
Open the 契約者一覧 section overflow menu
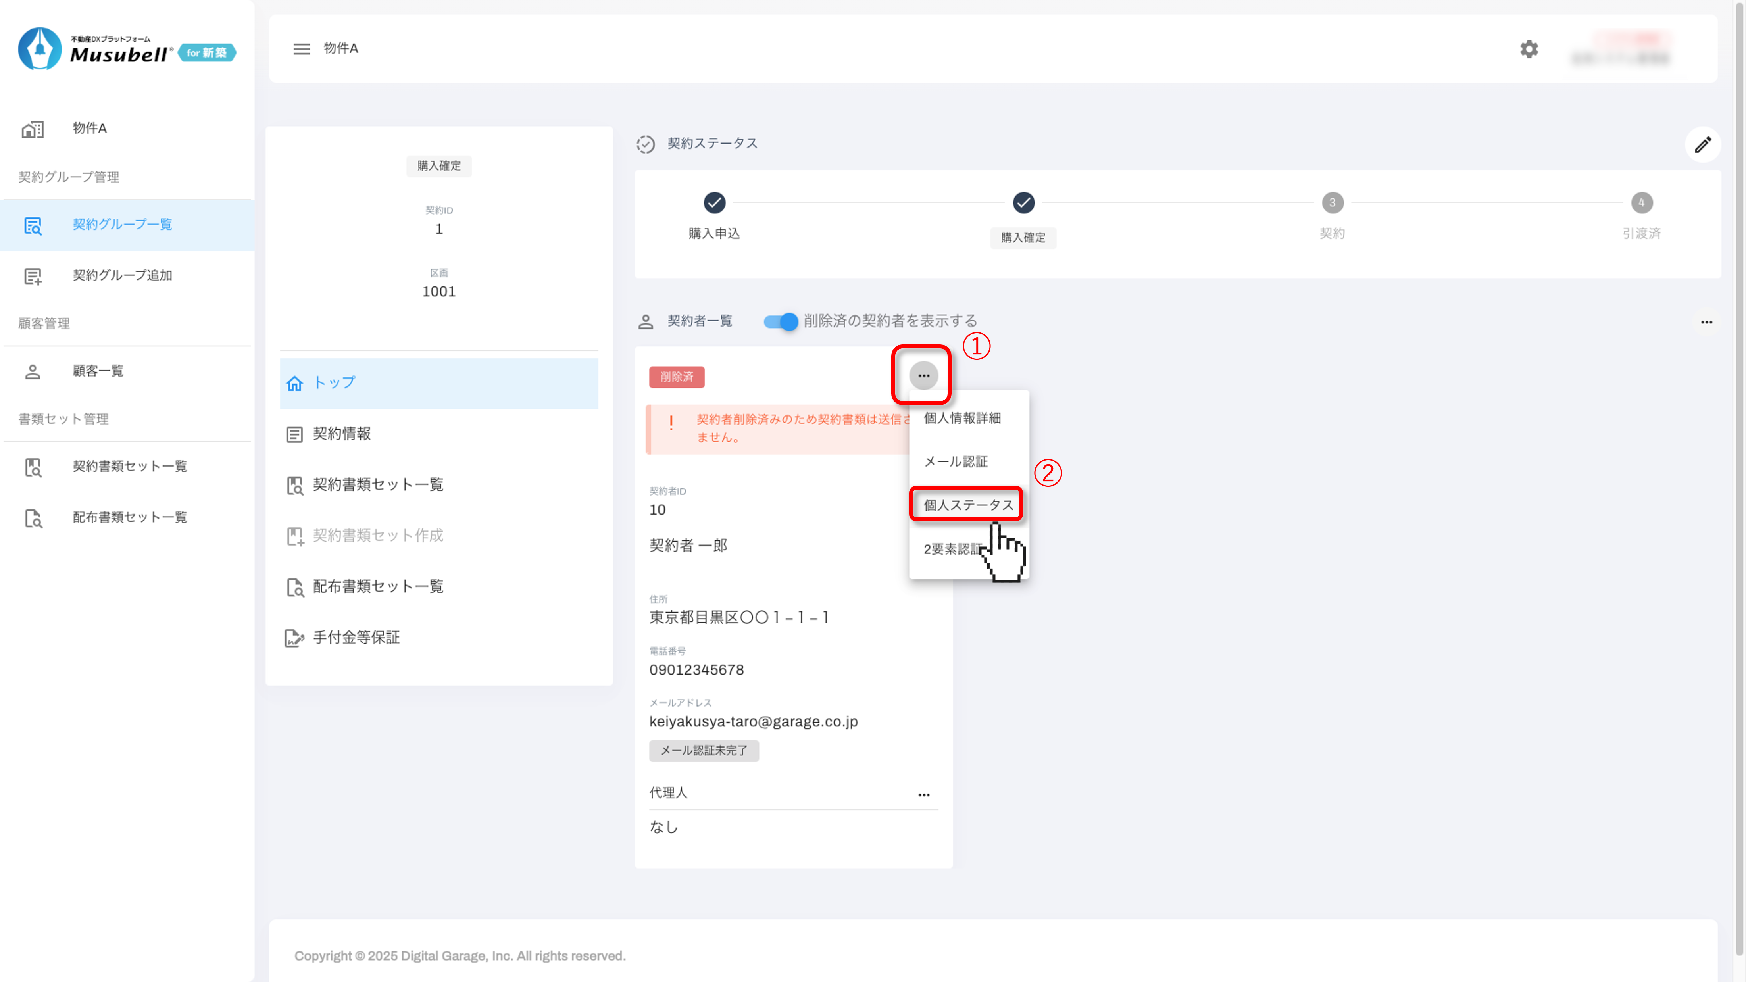1706,322
